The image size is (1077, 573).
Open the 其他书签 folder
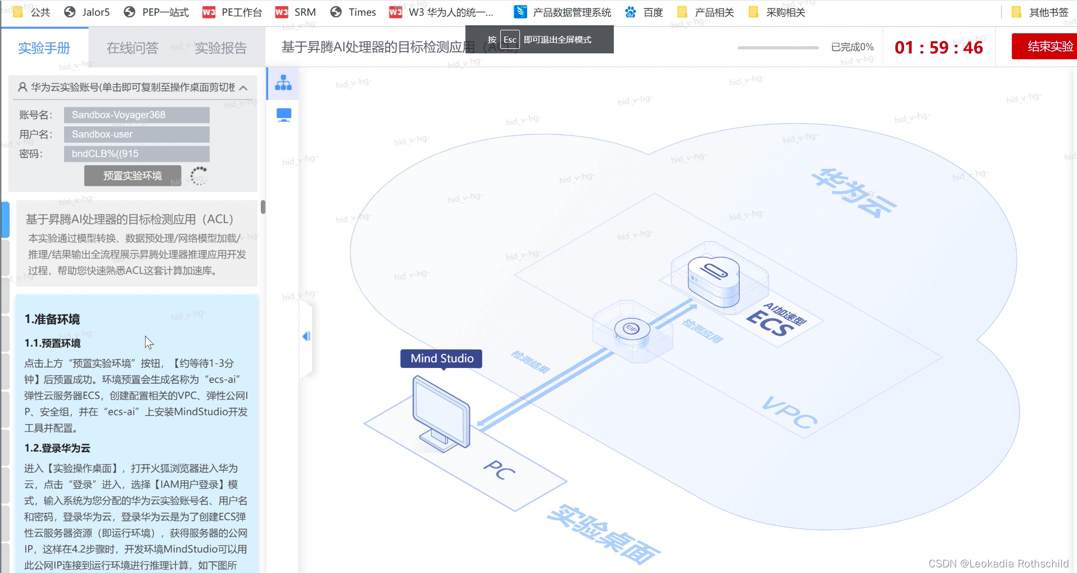point(1040,12)
